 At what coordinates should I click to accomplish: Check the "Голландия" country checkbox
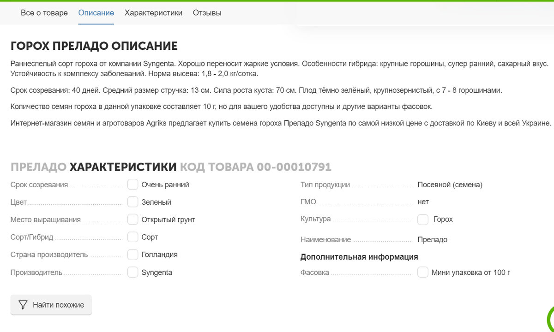(133, 255)
